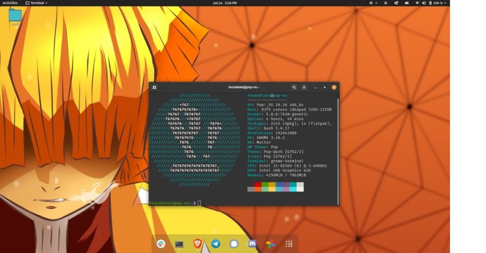Open the system menu dropdown arrow
The width and height of the screenshot is (486, 253).
pyautogui.click(x=445, y=3)
